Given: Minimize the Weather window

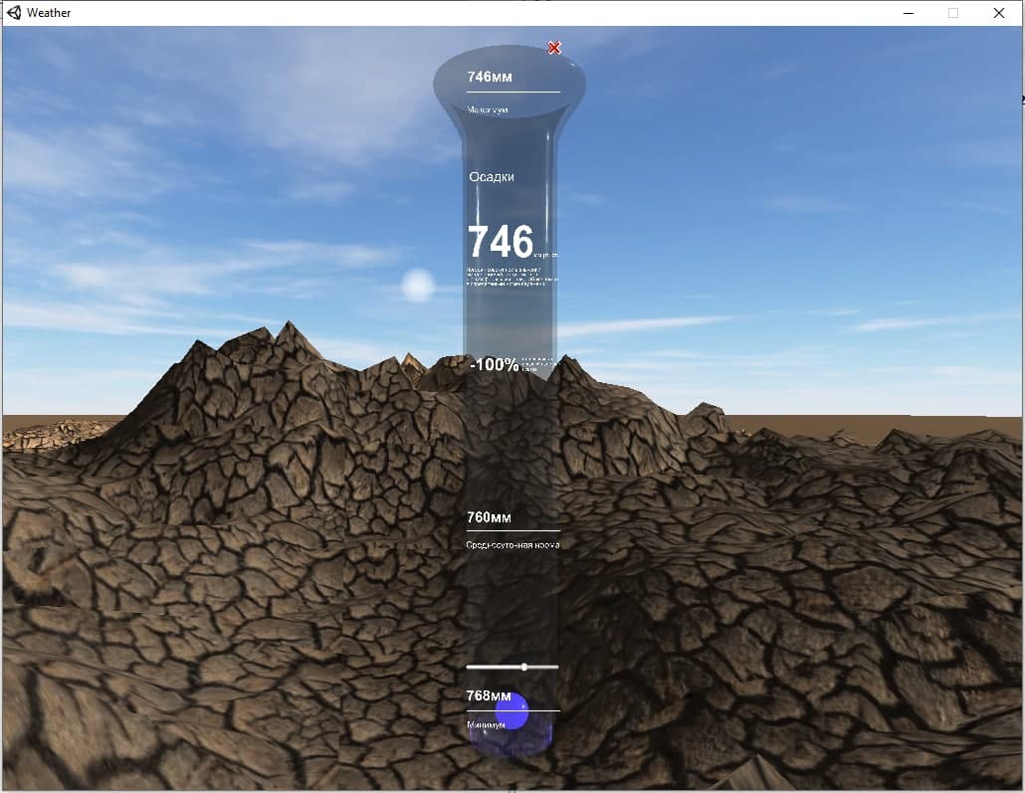Looking at the screenshot, I should click(x=909, y=13).
